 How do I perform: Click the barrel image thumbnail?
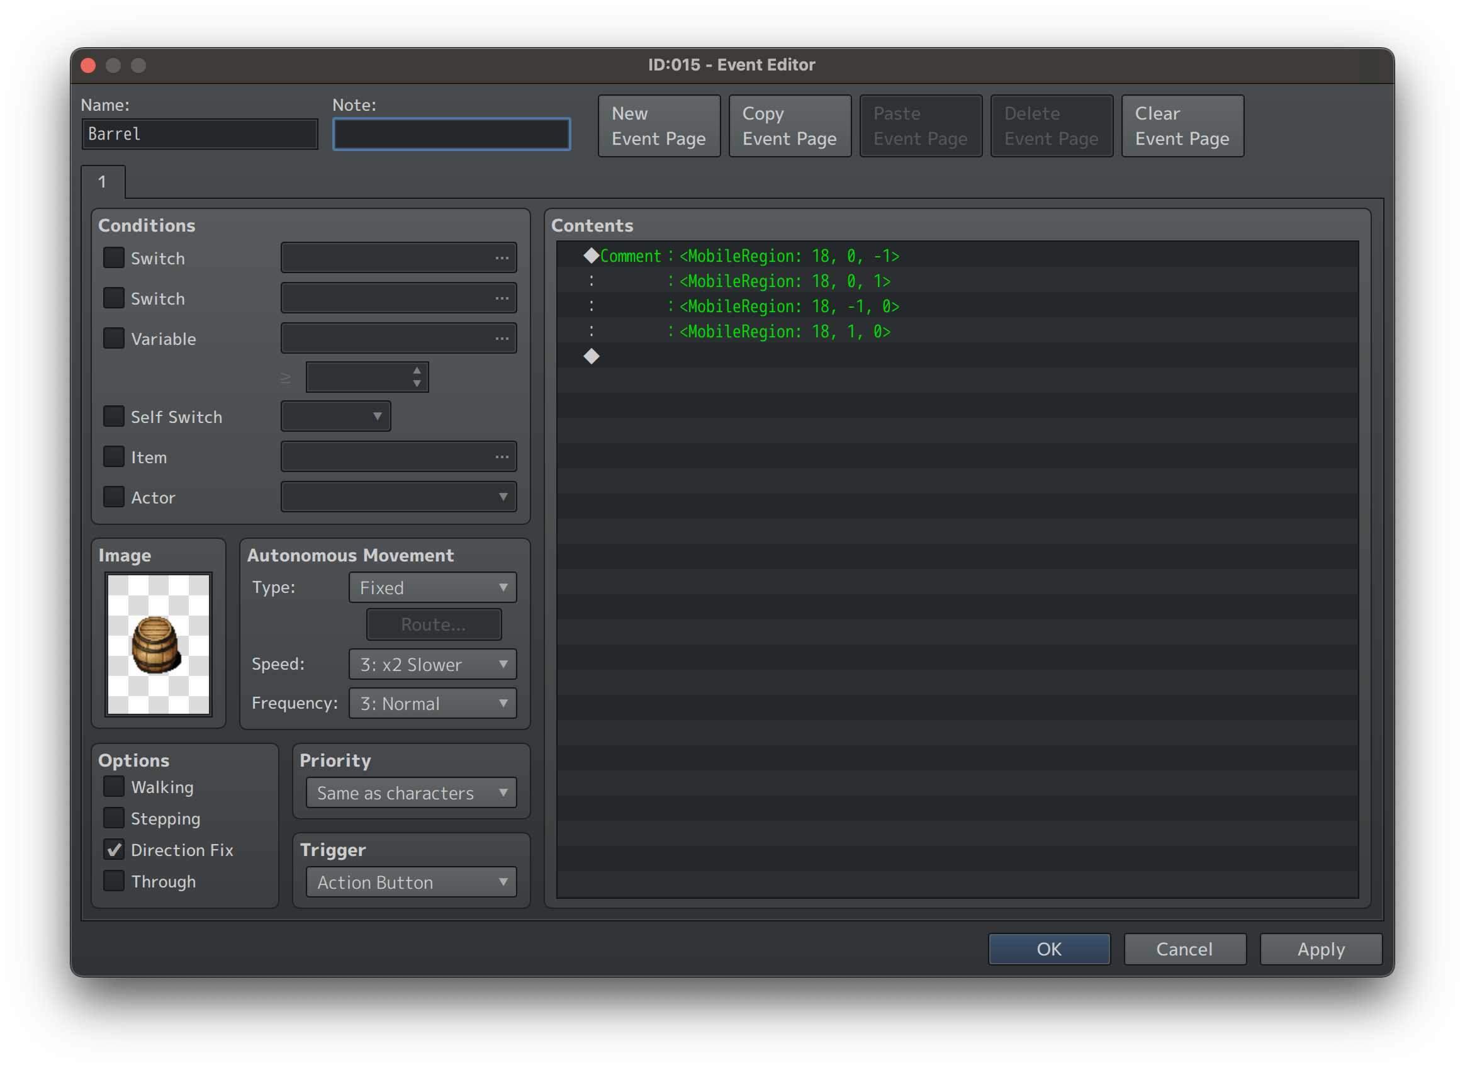tap(159, 644)
